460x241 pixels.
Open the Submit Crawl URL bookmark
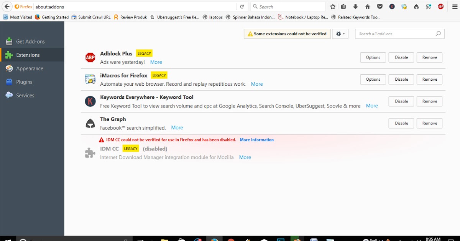point(91,17)
